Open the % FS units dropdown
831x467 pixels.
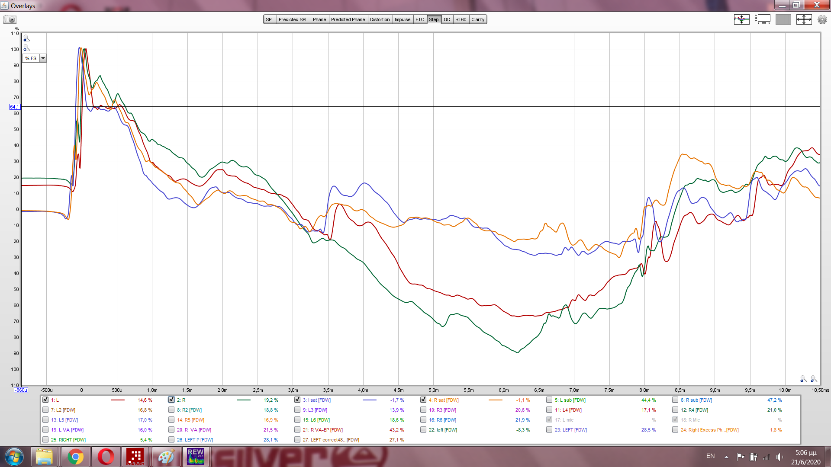click(x=43, y=58)
